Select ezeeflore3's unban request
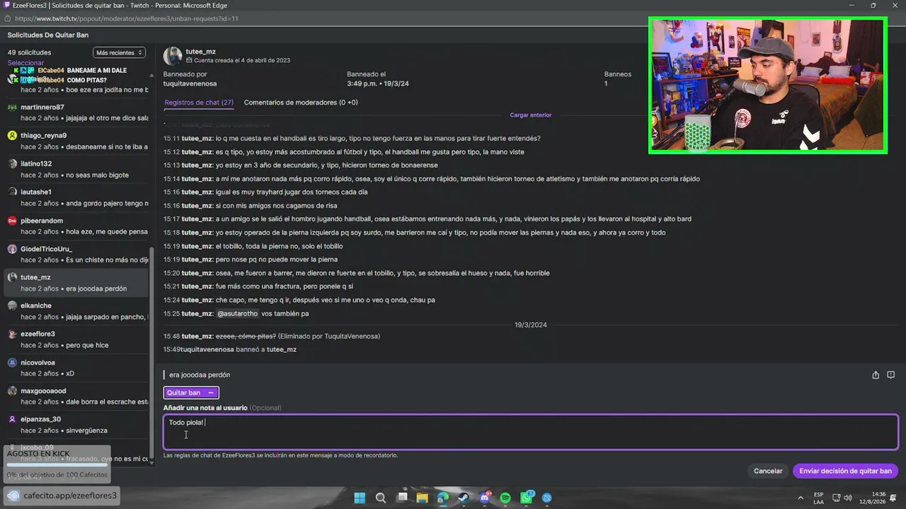Screen dimensions: 906x509 click(76, 339)
